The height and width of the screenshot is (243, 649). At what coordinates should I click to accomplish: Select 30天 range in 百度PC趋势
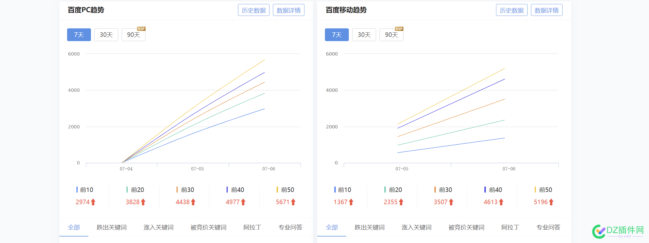click(x=106, y=35)
